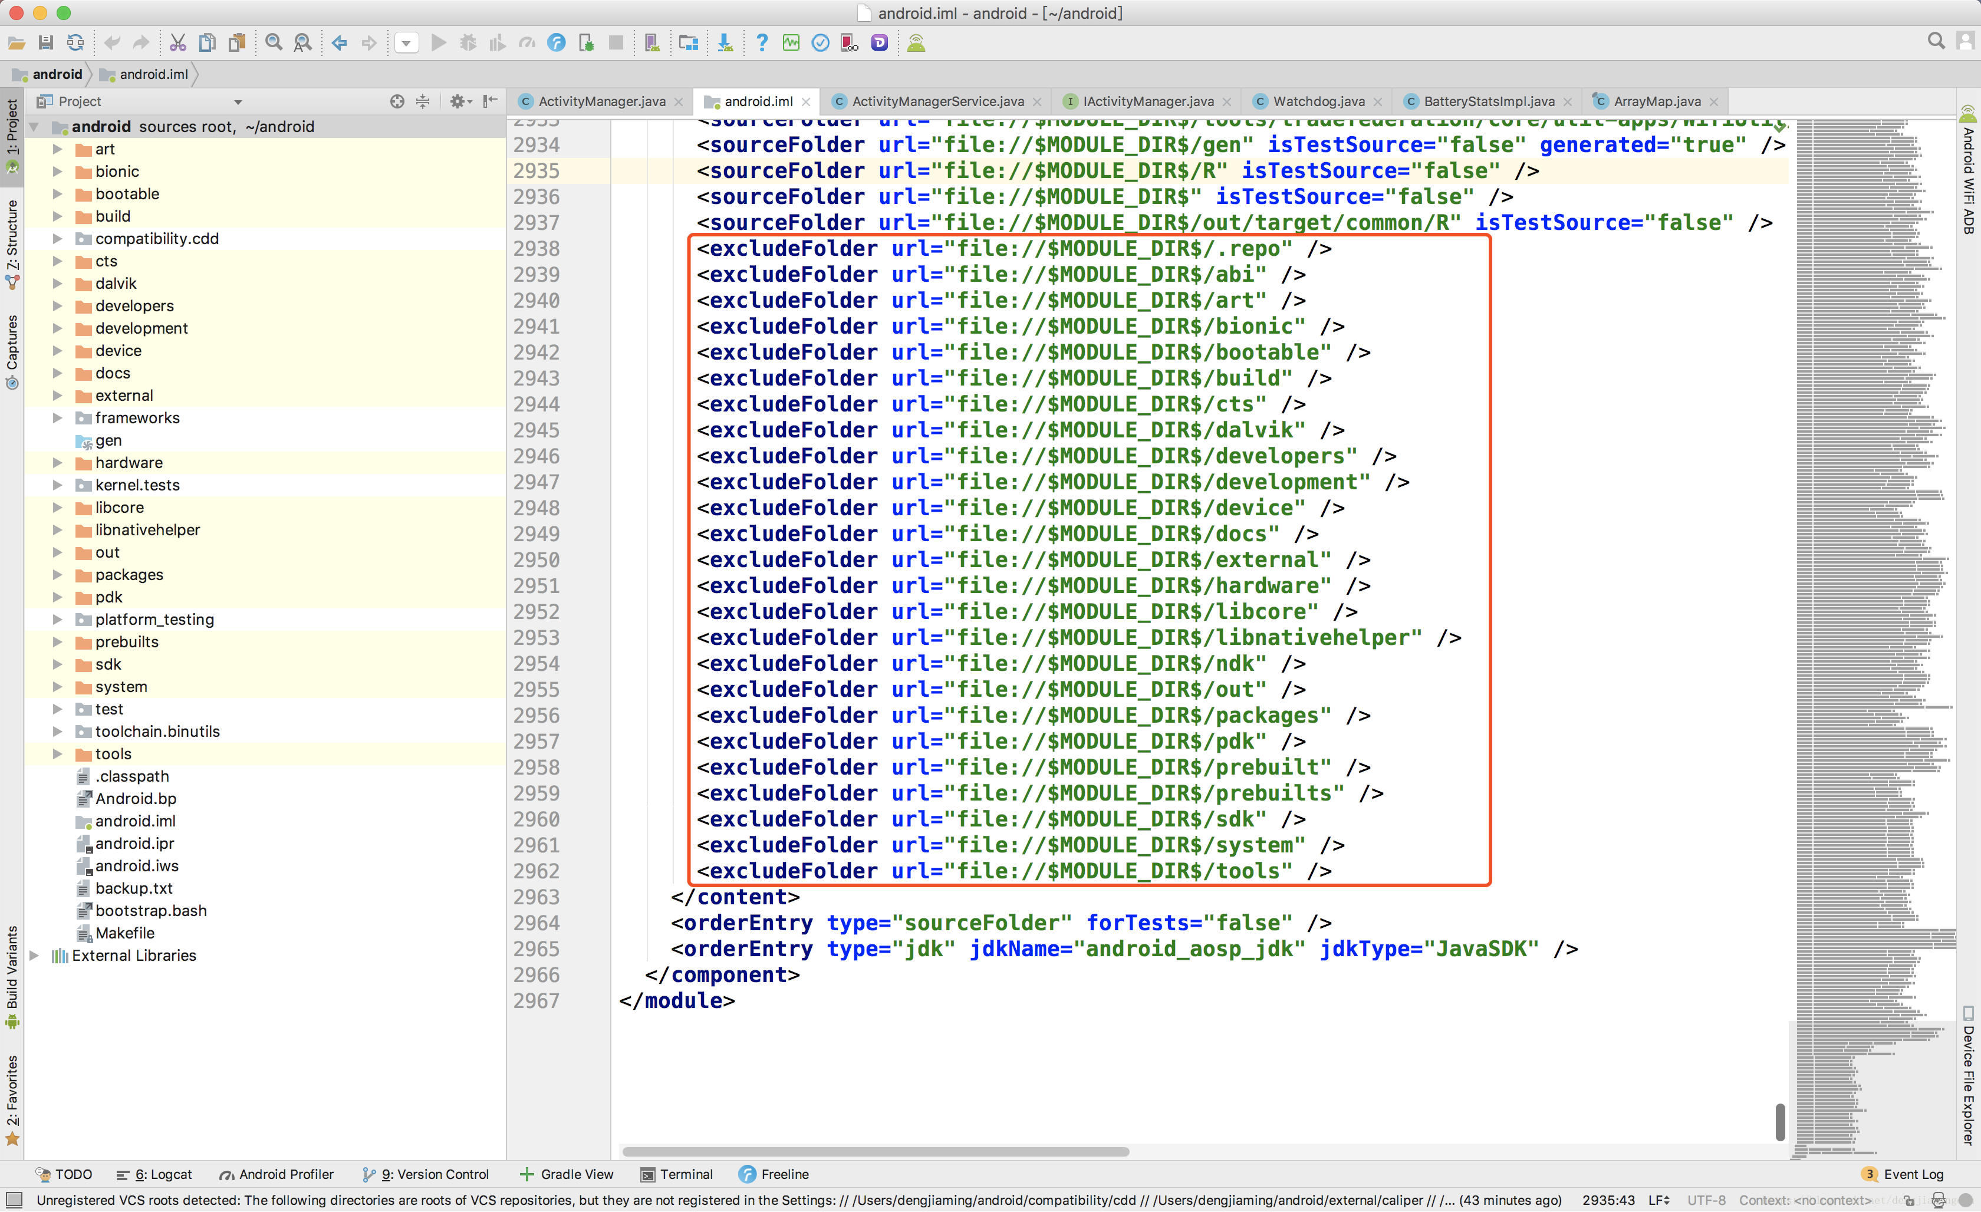
Task: Close the android.iml editor tab
Action: pos(807,102)
